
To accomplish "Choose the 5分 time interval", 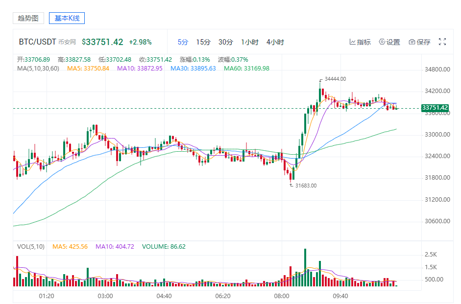I will [x=183, y=42].
